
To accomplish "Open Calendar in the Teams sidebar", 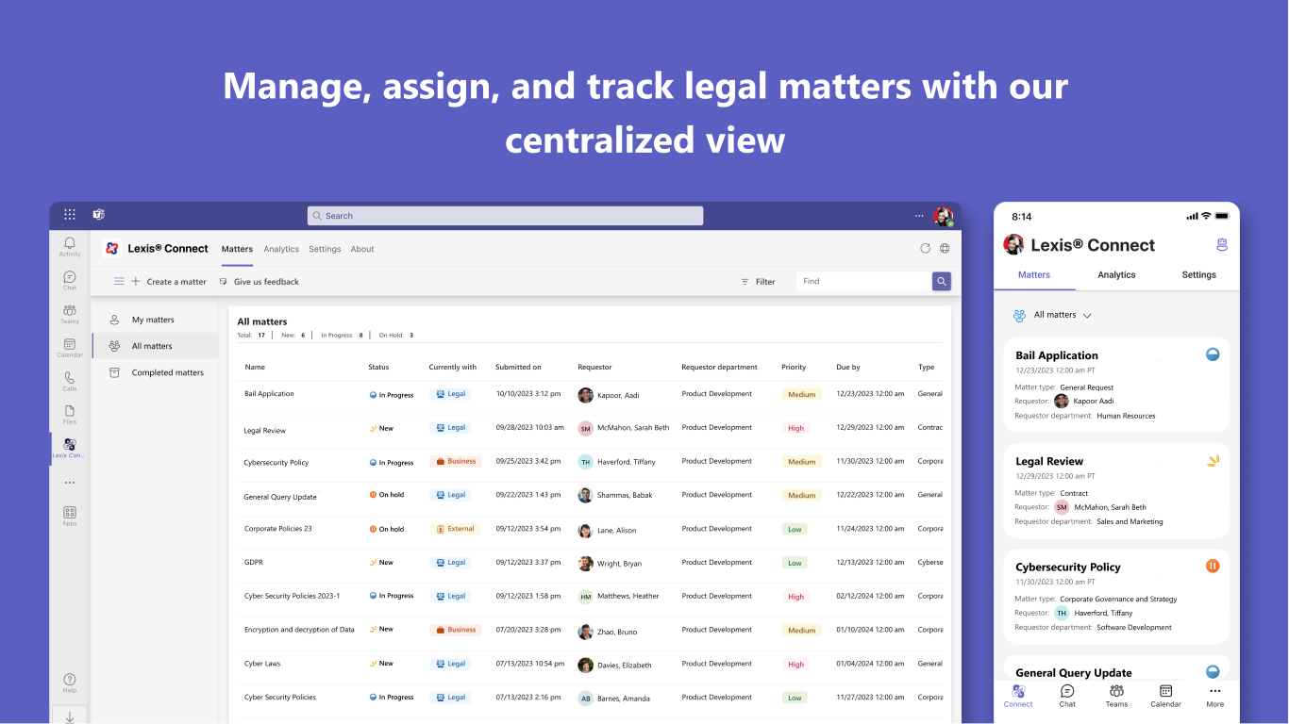I will 70,348.
